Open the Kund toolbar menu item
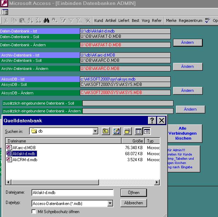 click(x=99, y=20)
